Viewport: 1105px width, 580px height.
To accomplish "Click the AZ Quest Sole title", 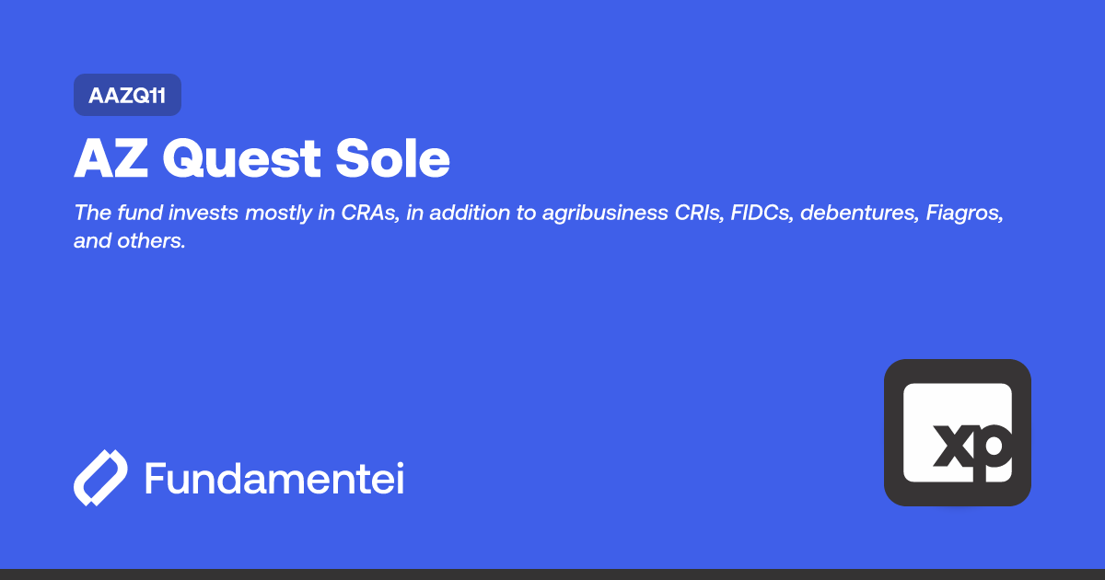I will pos(262,159).
